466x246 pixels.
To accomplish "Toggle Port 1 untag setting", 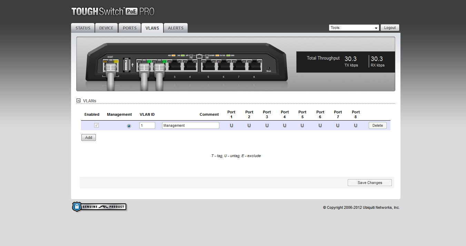I will (x=231, y=125).
